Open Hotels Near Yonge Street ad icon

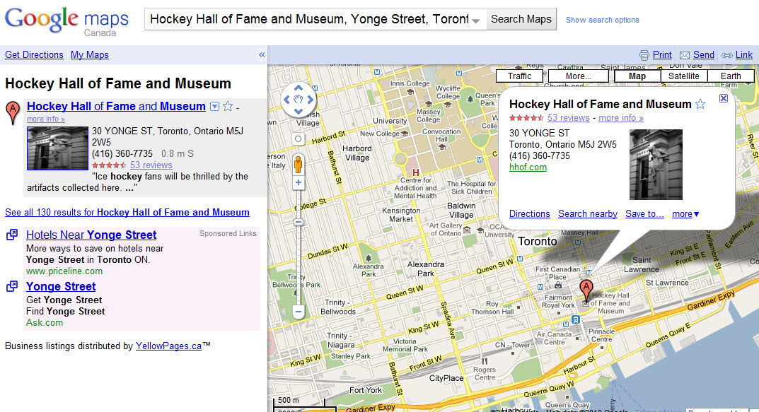click(12, 235)
